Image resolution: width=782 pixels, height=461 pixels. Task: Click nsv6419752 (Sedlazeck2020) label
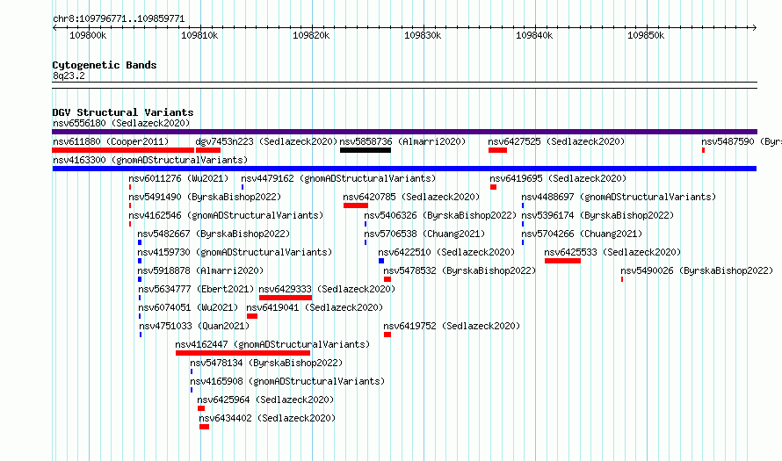452,326
